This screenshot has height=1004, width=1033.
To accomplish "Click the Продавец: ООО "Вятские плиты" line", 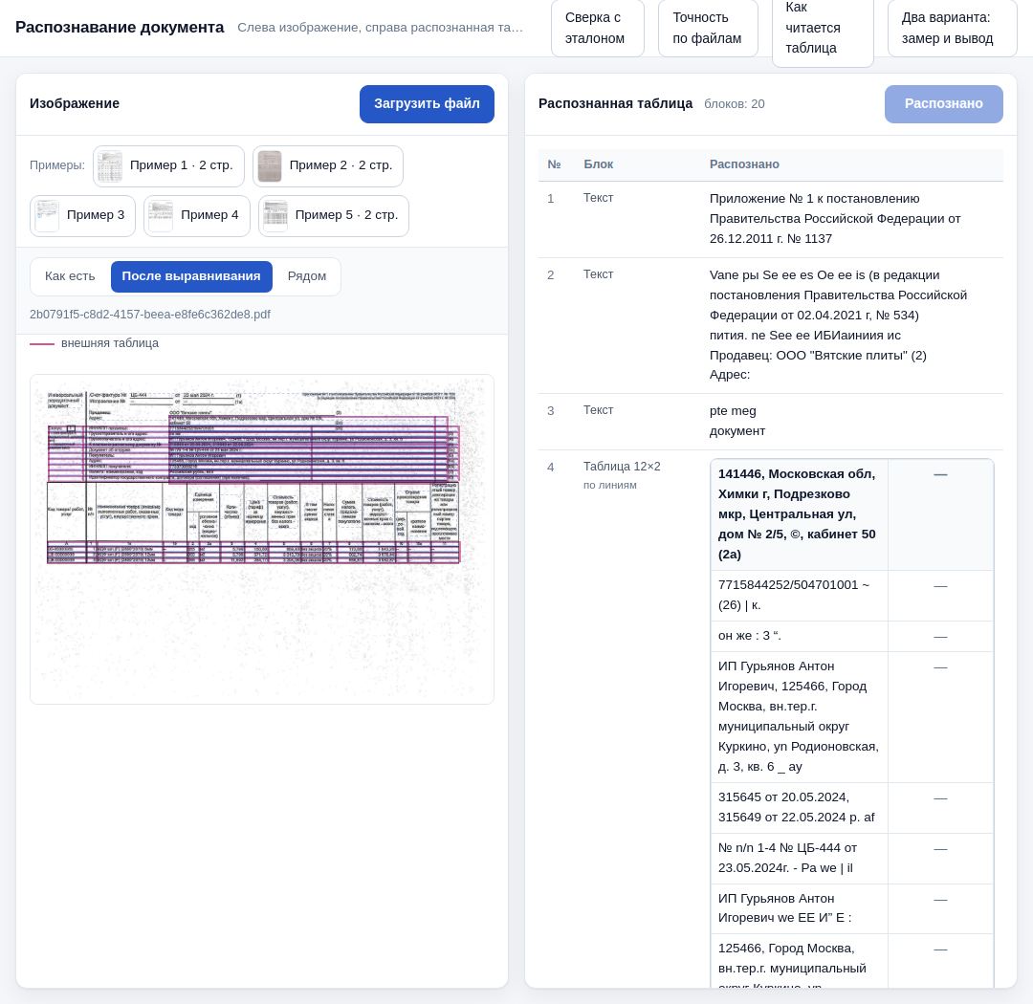I will point(818,355).
